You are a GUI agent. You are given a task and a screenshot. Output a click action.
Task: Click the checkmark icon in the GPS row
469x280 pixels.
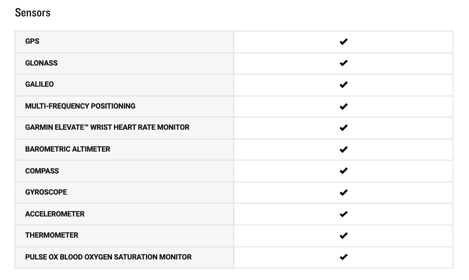343,42
